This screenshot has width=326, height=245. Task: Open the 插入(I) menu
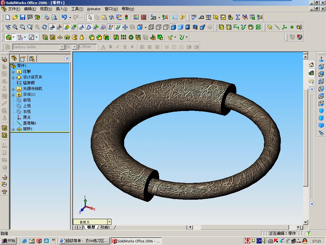pos(61,9)
